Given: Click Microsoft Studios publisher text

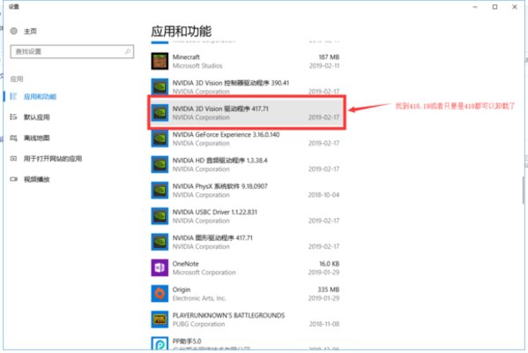Looking at the screenshot, I should [197, 65].
